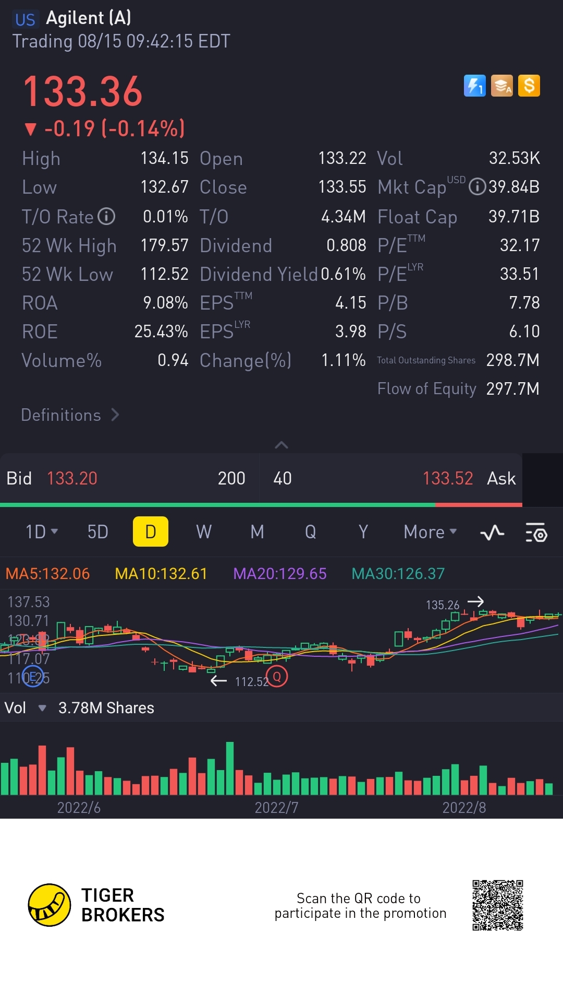Tap the Trading 08/15 09:42:15 EDT status
Viewport: 563px width, 992px height.
(x=121, y=41)
